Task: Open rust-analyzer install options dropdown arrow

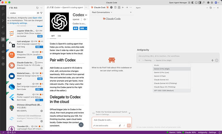Action: (x=42, y=47)
